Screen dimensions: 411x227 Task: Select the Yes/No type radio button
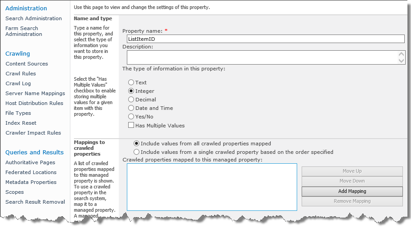[x=131, y=117]
